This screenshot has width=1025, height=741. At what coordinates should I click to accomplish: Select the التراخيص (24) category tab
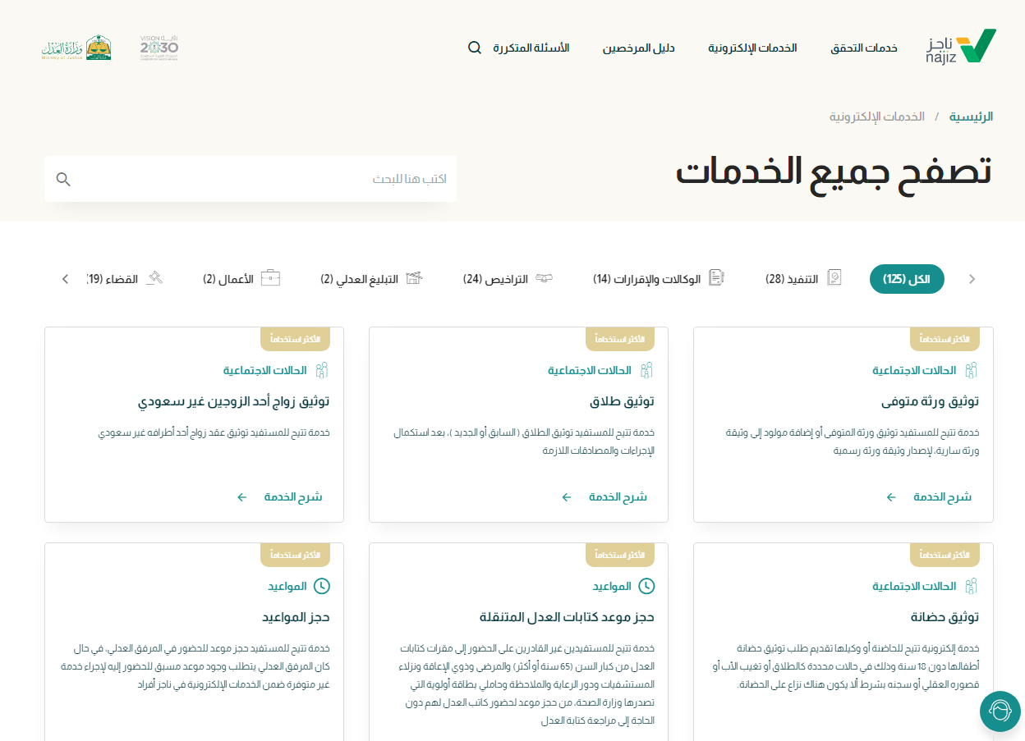508,279
